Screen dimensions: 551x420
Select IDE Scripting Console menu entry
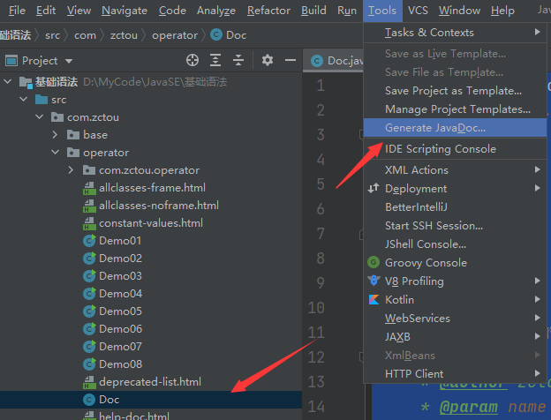coord(440,149)
